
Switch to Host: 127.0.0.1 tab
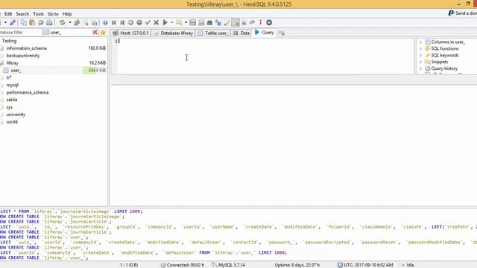point(131,33)
